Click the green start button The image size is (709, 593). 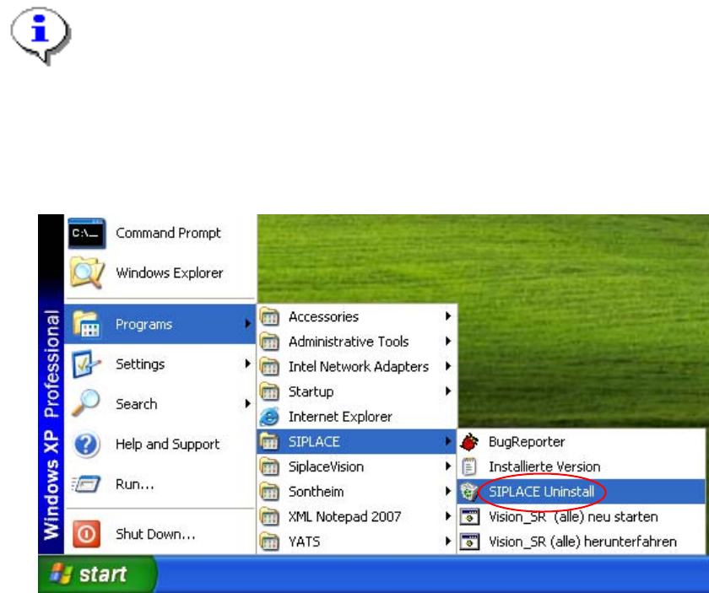click(x=98, y=574)
